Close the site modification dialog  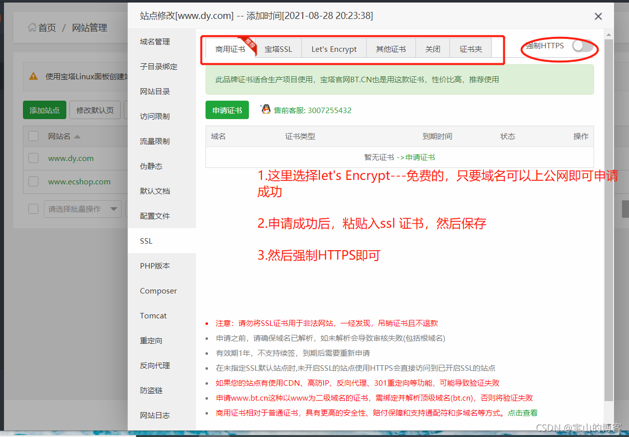coord(598,16)
